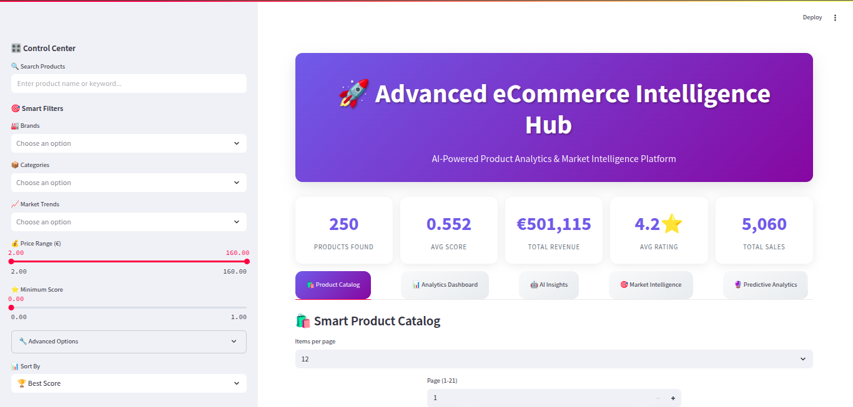Click the Control Center sidebar heading

[44, 48]
